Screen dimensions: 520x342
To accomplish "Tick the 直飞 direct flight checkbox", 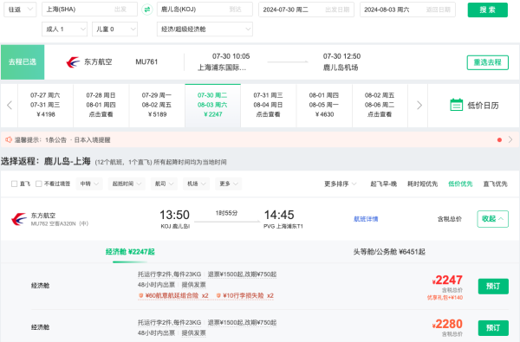I will pos(14,184).
